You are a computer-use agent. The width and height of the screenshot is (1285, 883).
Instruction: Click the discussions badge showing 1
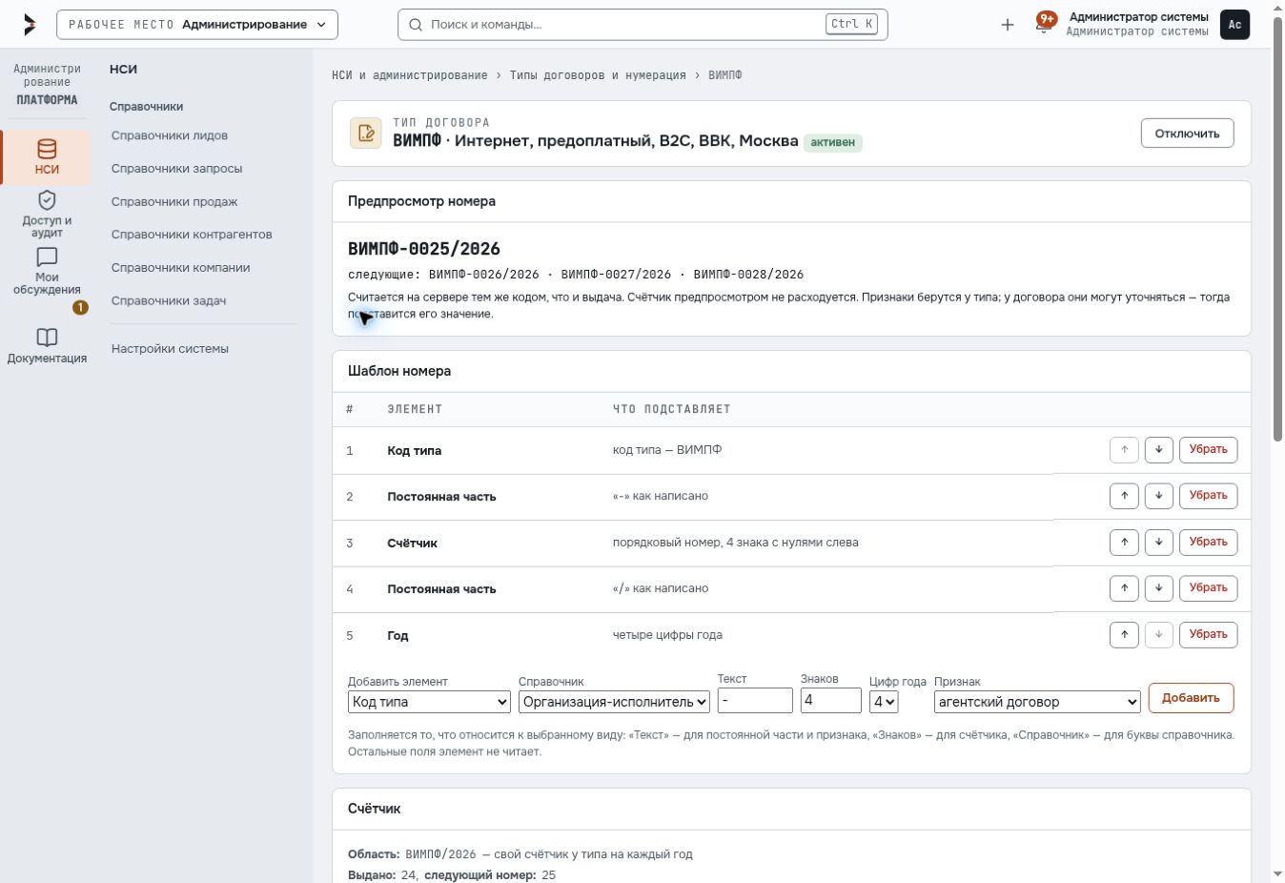pyautogui.click(x=80, y=307)
